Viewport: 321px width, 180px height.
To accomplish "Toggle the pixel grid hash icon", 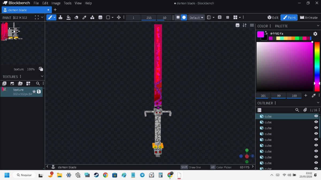I will [228, 17].
